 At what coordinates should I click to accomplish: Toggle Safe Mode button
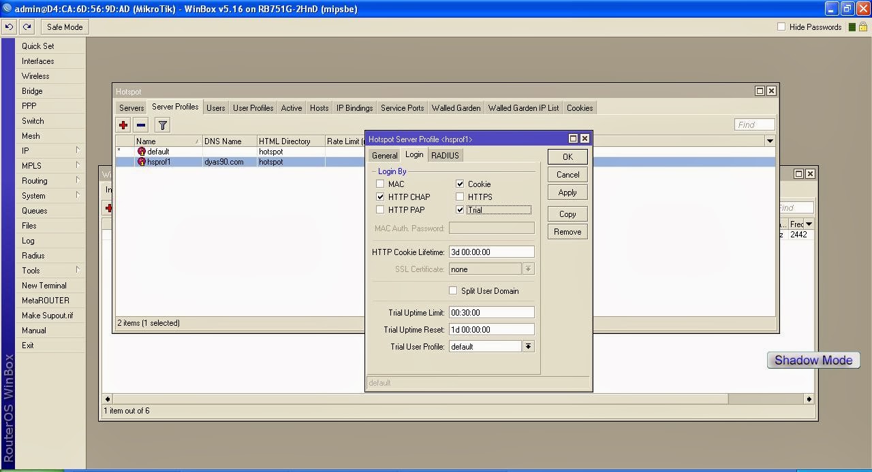65,27
